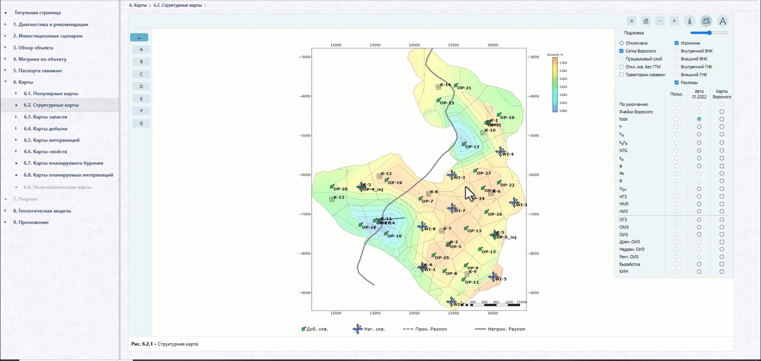Click the zoom out minus icon
The width and height of the screenshot is (761, 361).
[660, 21]
